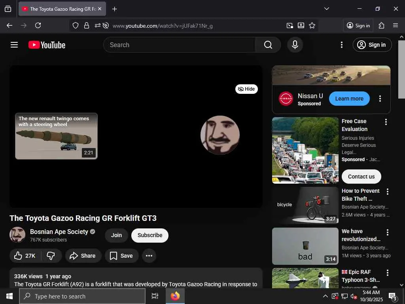405x304 pixels.
Task: Click the Windows taskbar search box
Action: [x=82, y=296]
